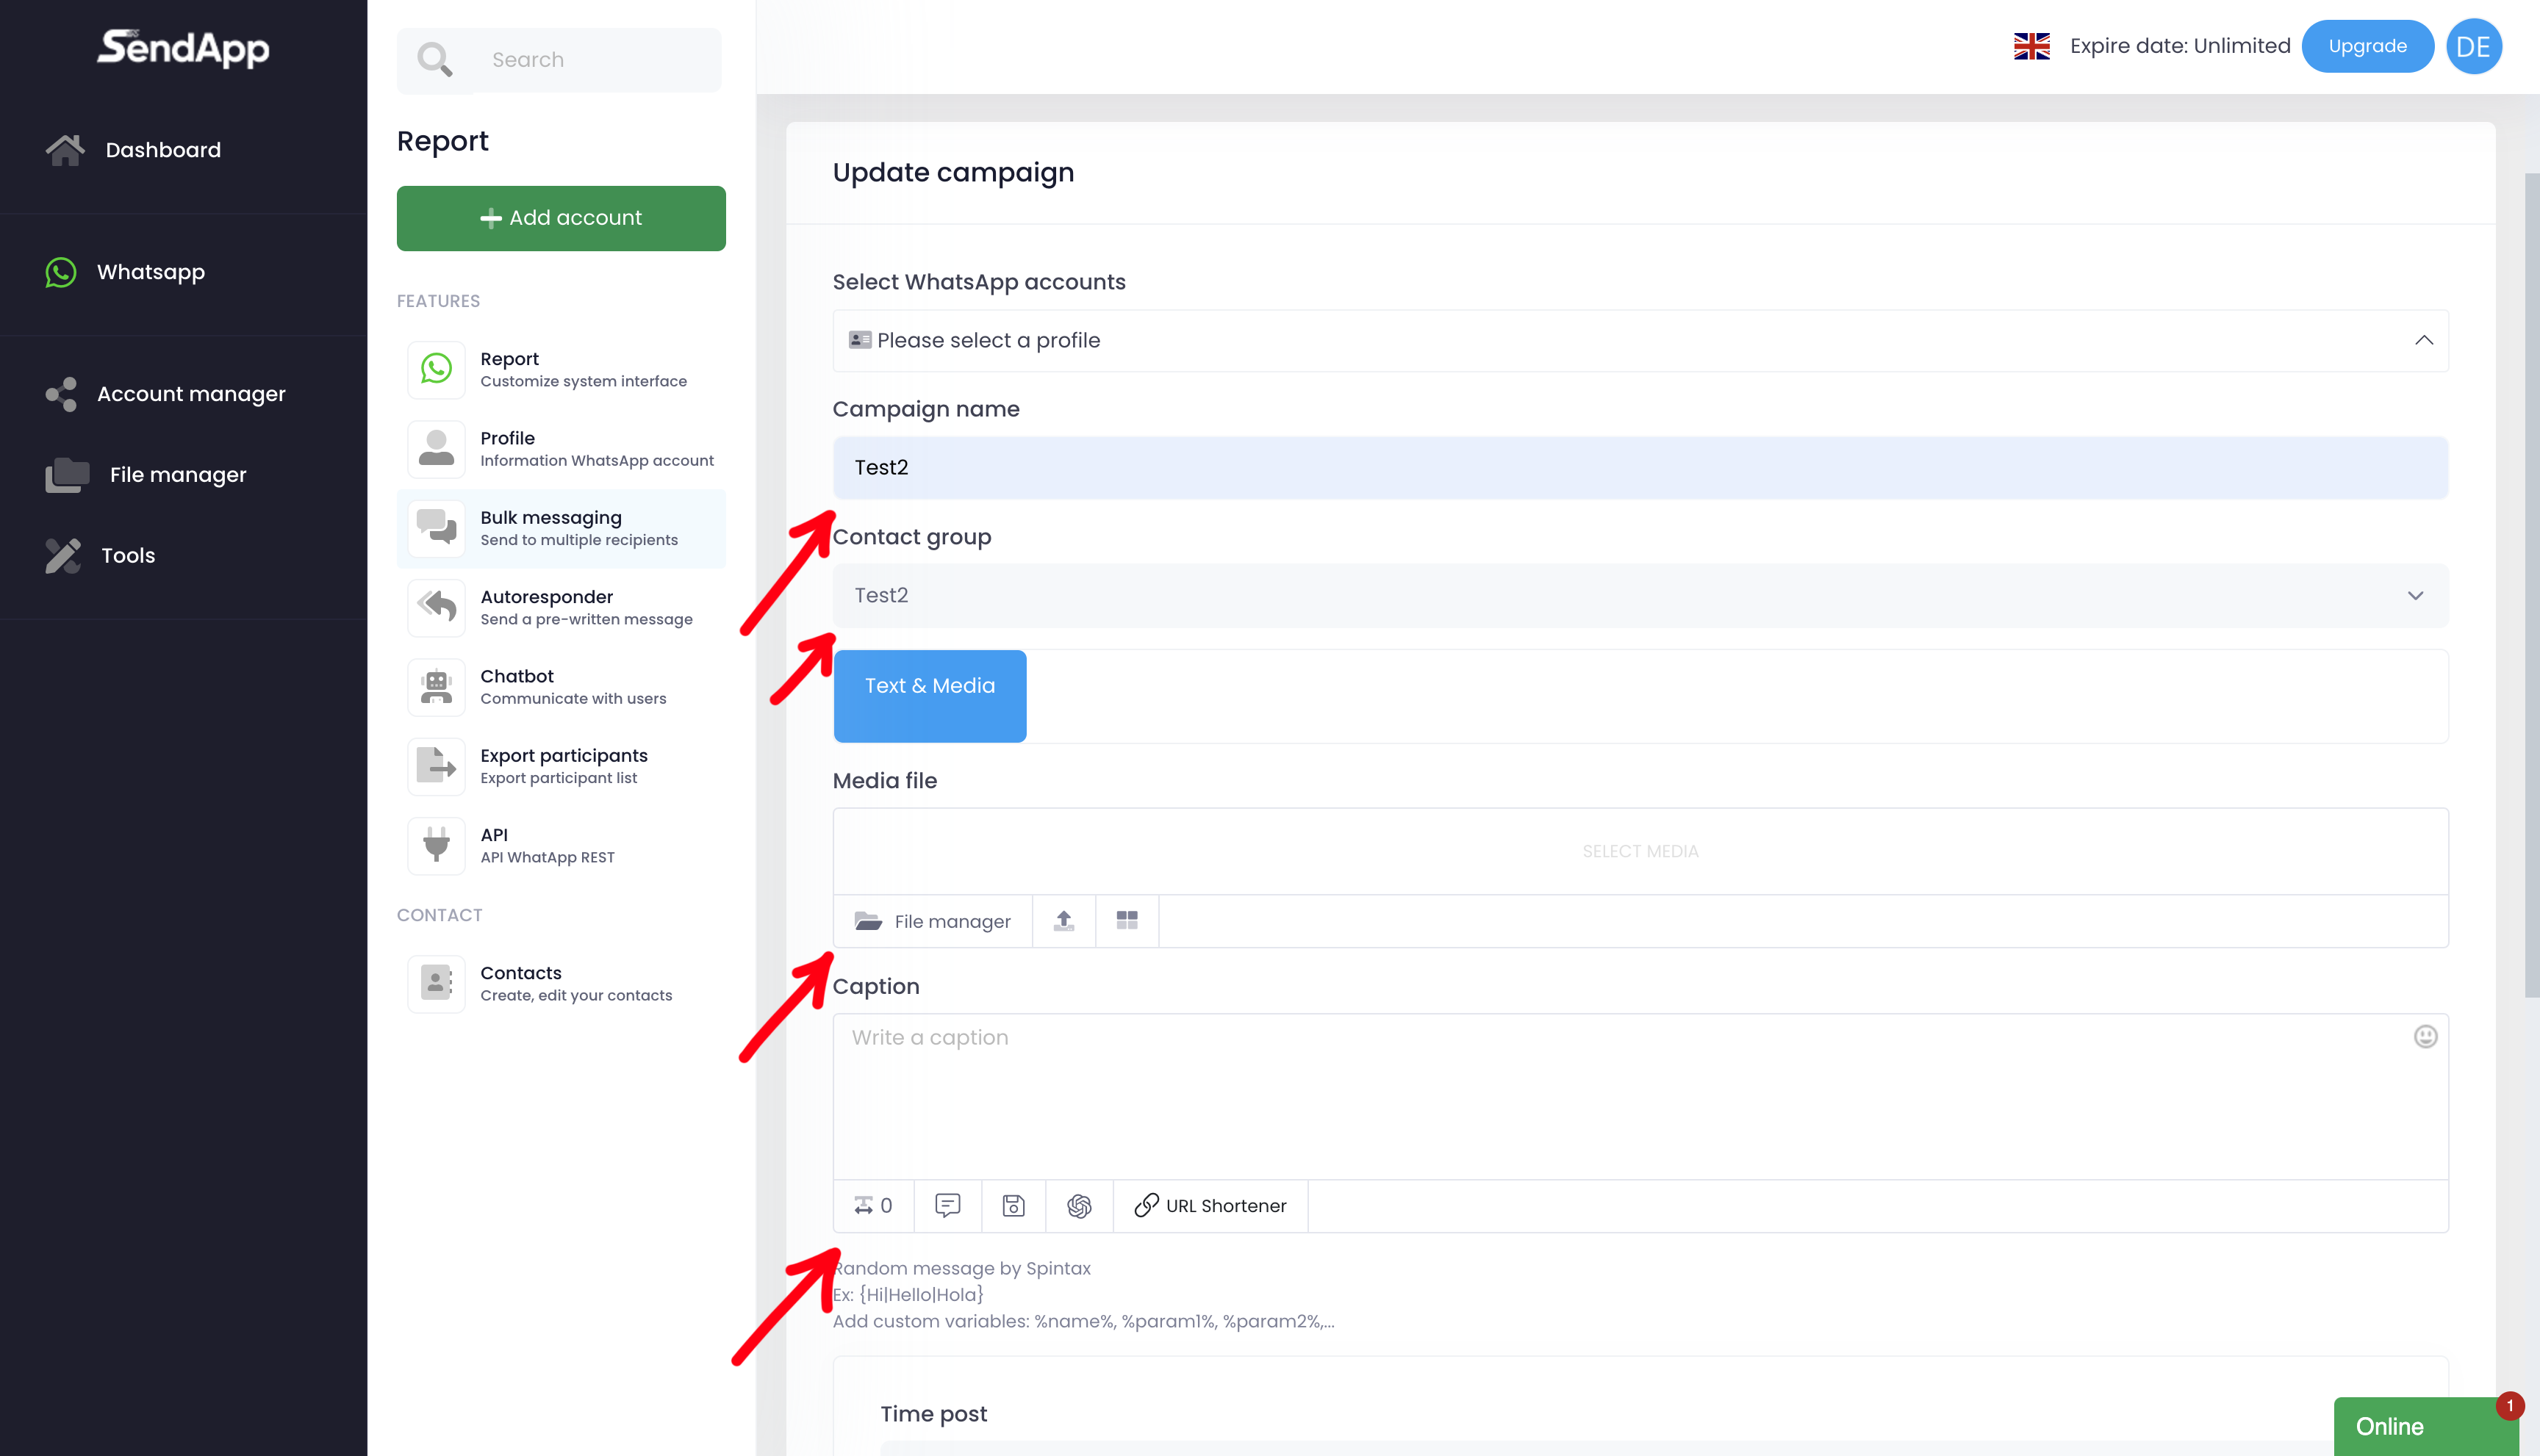Click the green Add account button
Image resolution: width=2540 pixels, height=1456 pixels.
(562, 218)
